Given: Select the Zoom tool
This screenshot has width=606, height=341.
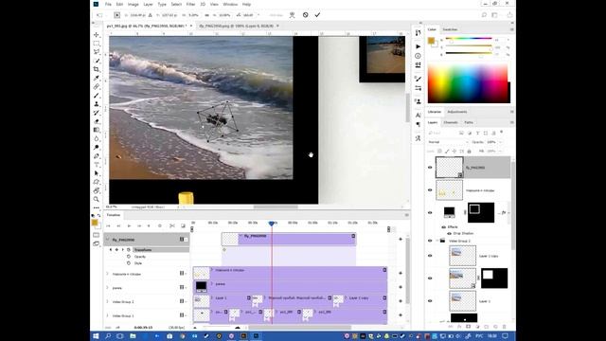Looking at the screenshot, I should (97, 199).
